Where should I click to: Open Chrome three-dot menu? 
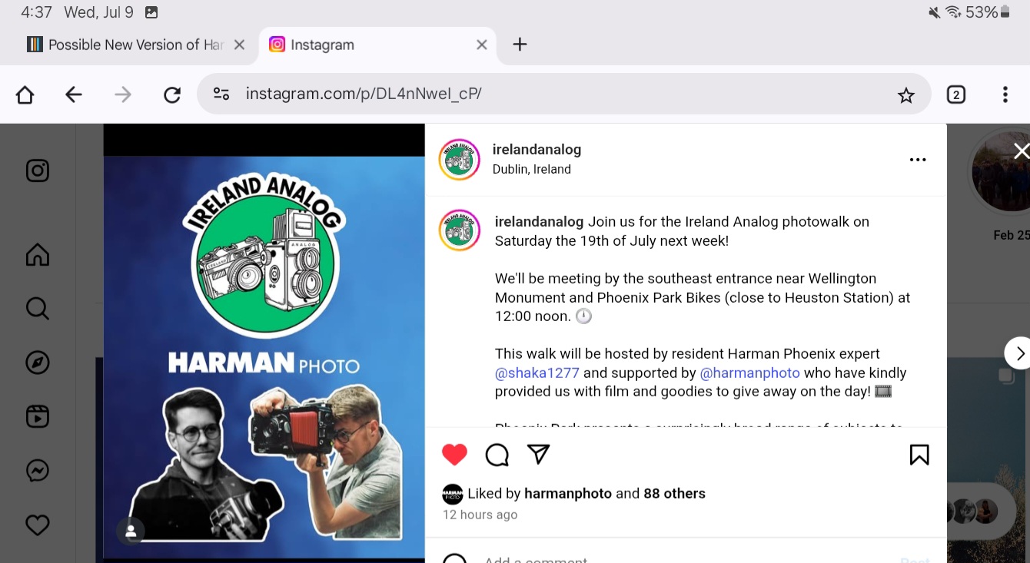(x=1005, y=94)
